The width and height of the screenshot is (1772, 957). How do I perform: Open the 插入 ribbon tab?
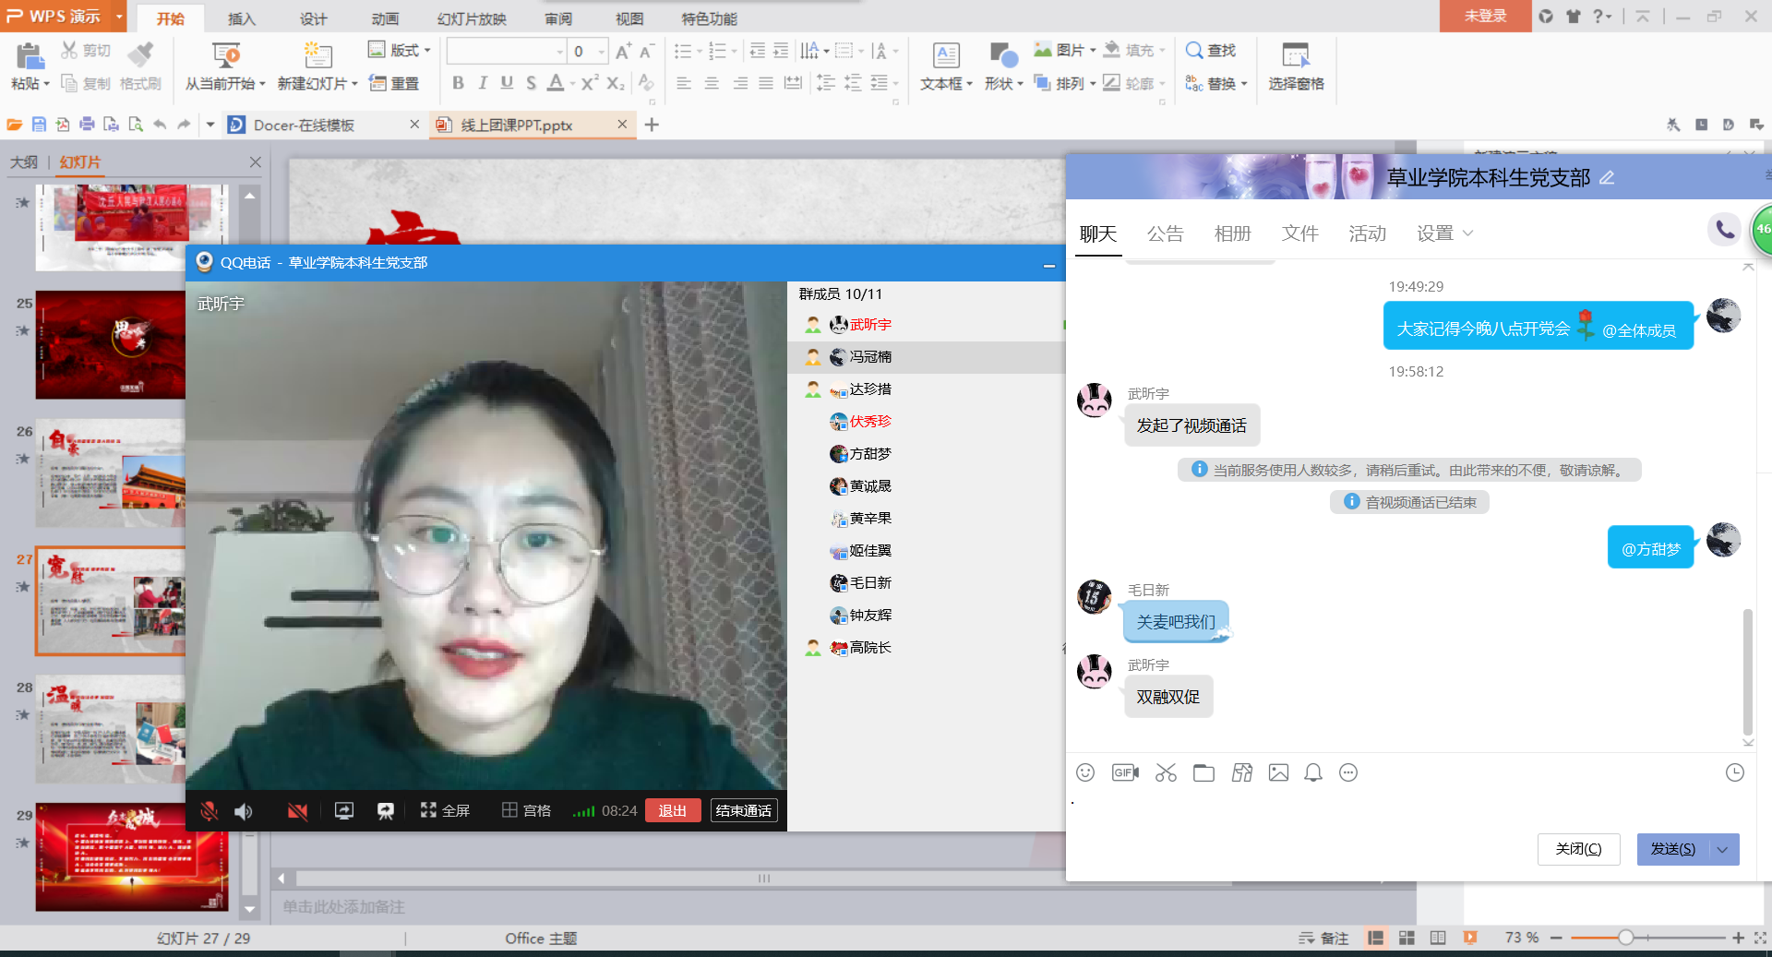242,18
